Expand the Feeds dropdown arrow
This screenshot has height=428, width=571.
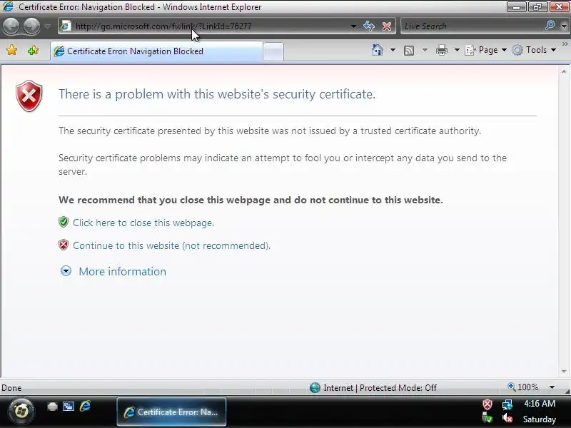(x=425, y=50)
